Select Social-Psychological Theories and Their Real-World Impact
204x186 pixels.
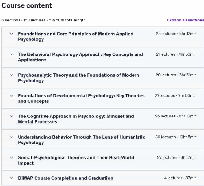(x=76, y=160)
